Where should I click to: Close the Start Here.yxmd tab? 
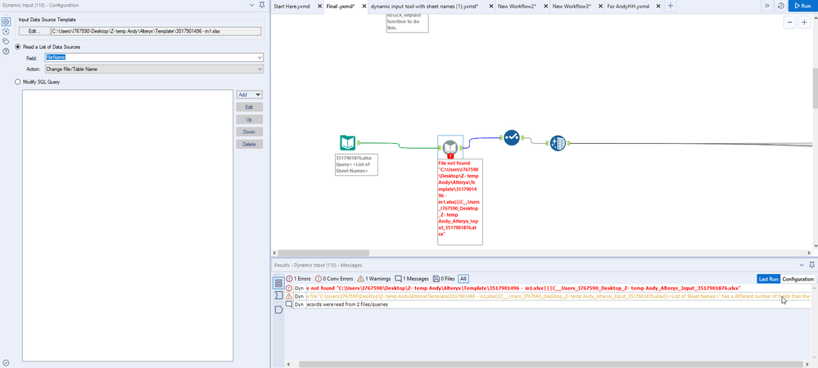coord(319,6)
